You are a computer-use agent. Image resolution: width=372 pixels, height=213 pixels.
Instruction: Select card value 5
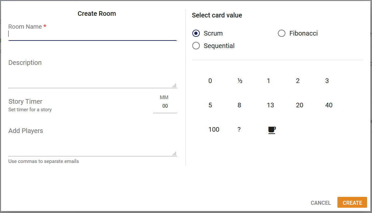coord(210,105)
